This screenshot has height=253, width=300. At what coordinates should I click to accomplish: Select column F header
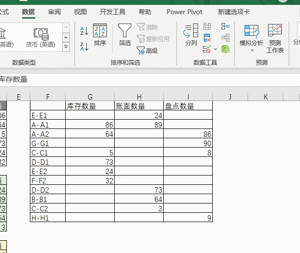click(x=48, y=97)
